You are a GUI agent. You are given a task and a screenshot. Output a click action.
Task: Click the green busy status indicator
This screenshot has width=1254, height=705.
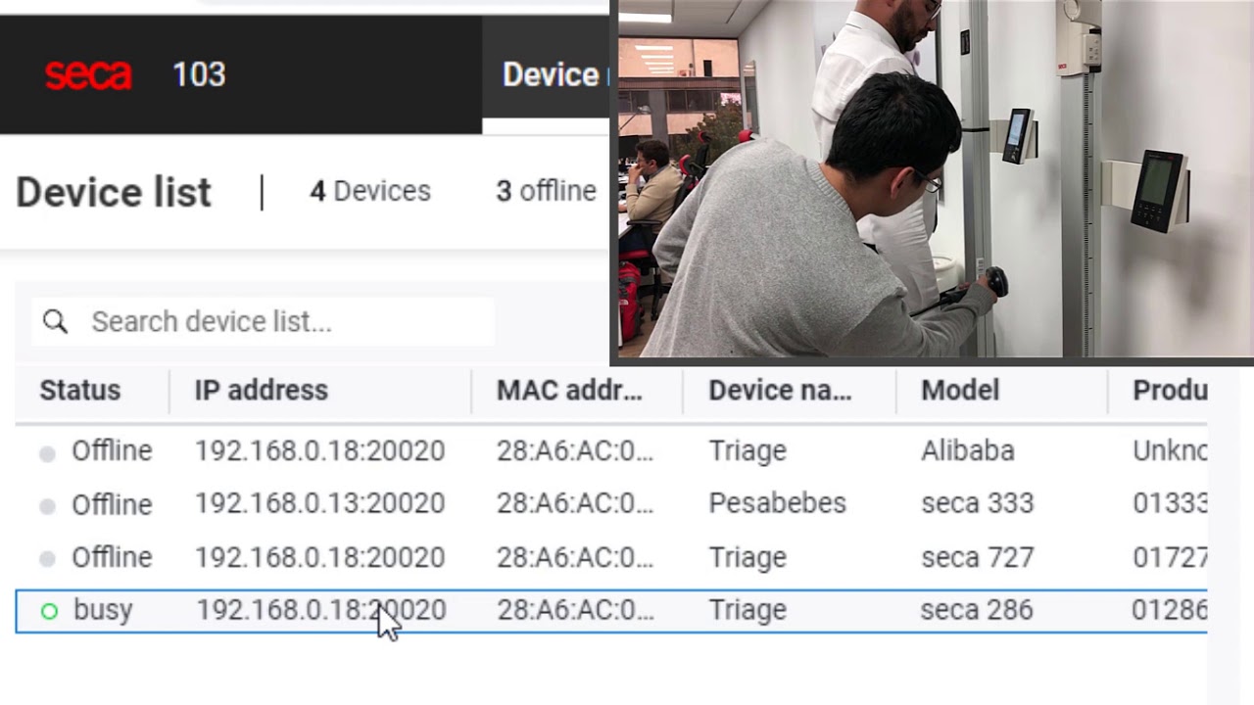[49, 611]
